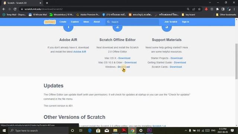This screenshot has height=134, width=238.
Task: Download the Mac OS X offline editor
Action: click(124, 58)
